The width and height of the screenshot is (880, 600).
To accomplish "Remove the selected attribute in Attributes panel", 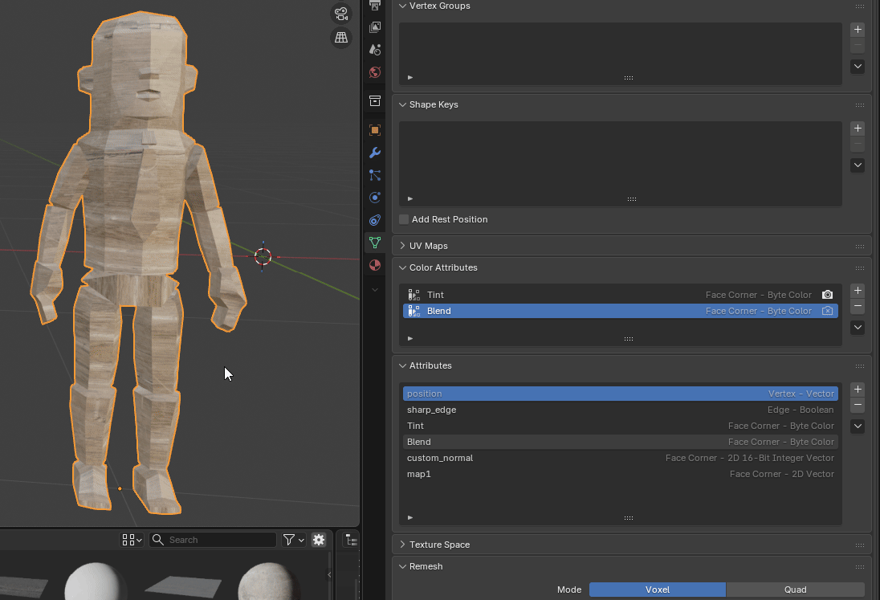I will 858,405.
